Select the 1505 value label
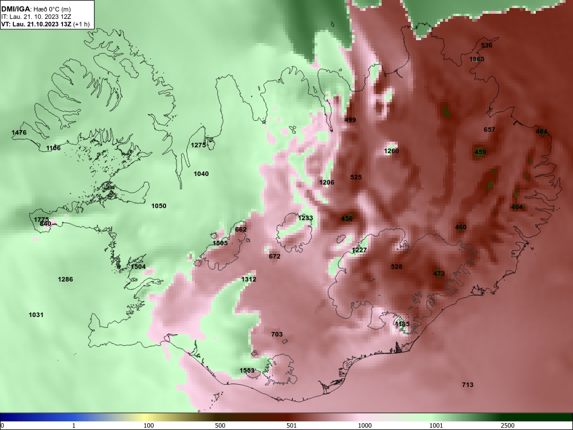Screen dimensions: 573x430 220,243
